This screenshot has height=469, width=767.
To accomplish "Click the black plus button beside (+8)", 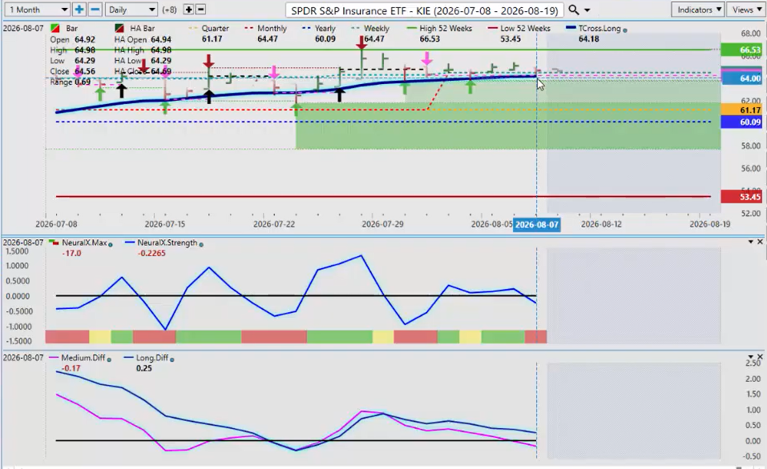I will (188, 10).
